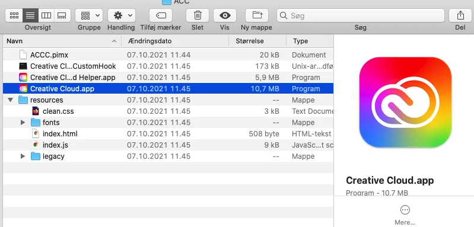Collapse the resources folder
Screen dimensions: 474x227
click(11, 100)
